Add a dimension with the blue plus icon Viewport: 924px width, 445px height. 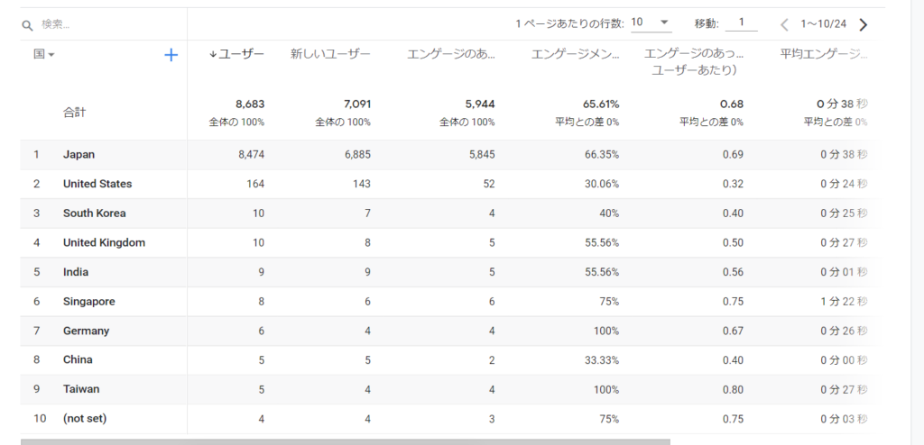(171, 55)
